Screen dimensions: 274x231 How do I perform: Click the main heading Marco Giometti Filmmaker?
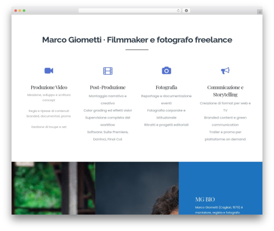(x=137, y=40)
